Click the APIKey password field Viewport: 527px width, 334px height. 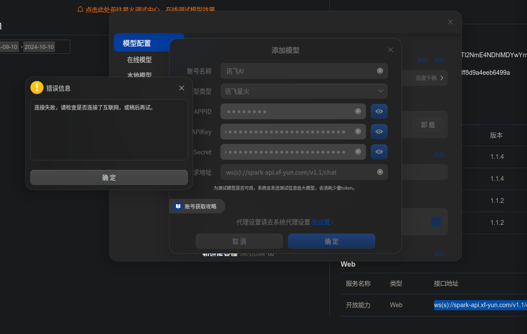click(x=293, y=132)
